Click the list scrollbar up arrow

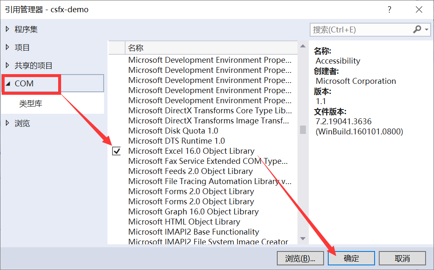point(303,46)
